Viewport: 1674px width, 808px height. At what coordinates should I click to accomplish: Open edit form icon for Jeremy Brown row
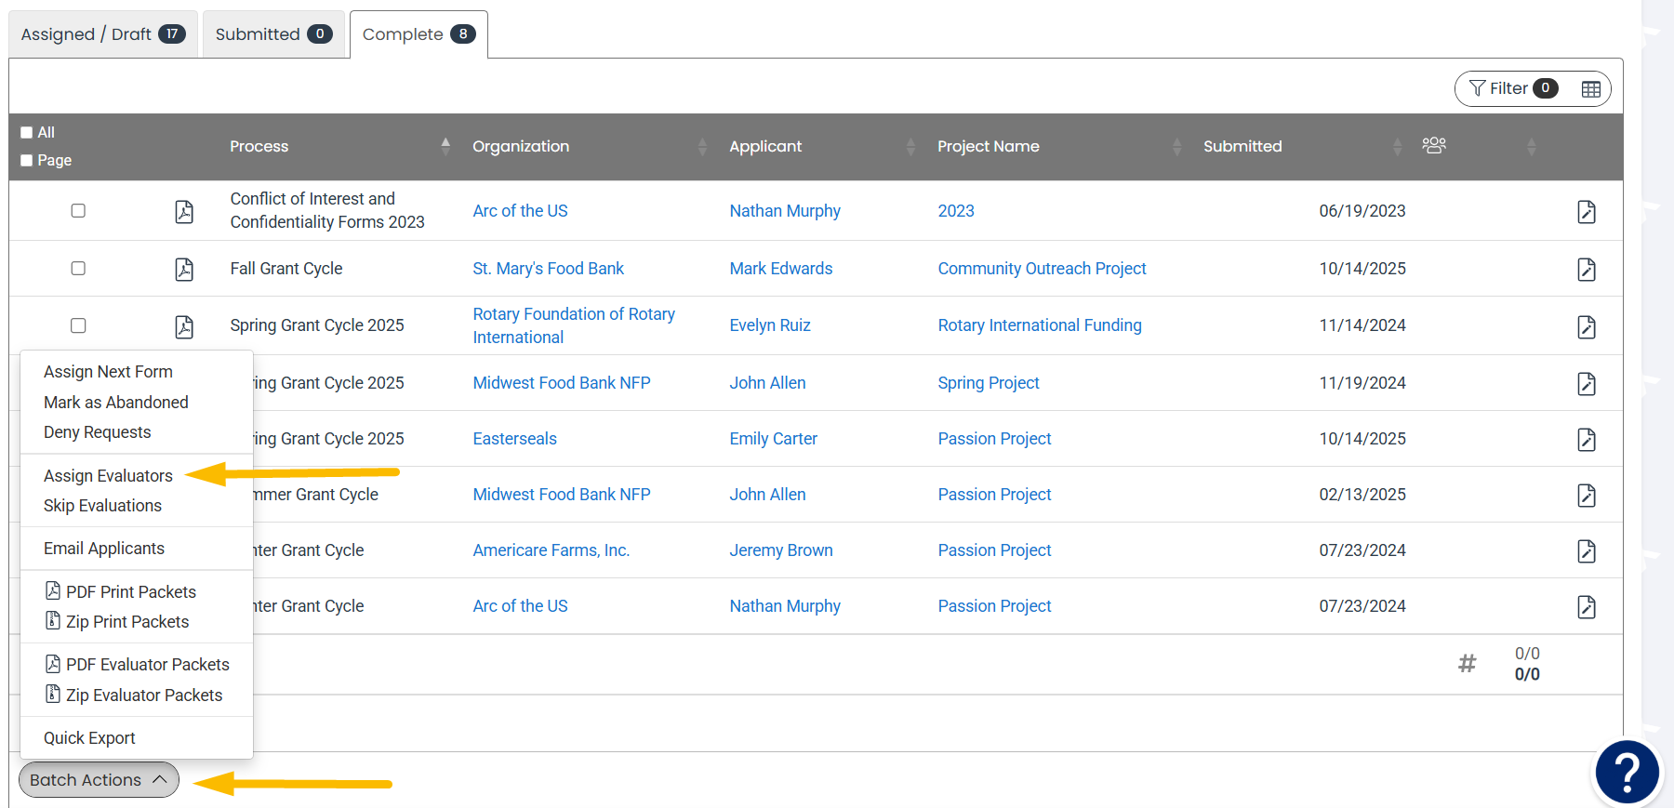(x=1587, y=551)
